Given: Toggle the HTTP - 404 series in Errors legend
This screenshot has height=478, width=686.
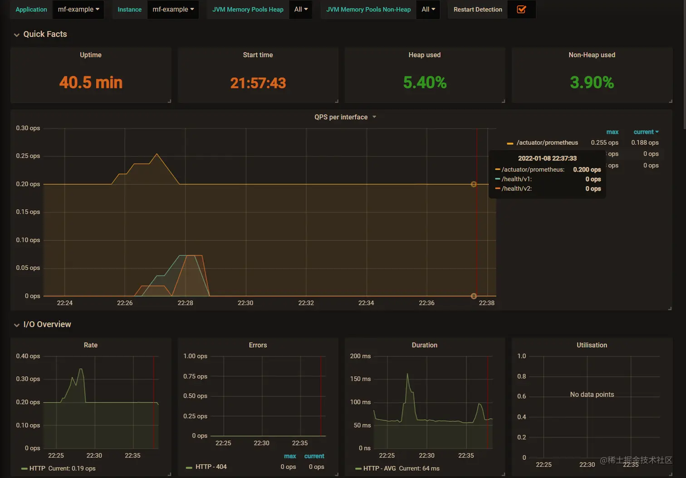Looking at the screenshot, I should coord(211,467).
